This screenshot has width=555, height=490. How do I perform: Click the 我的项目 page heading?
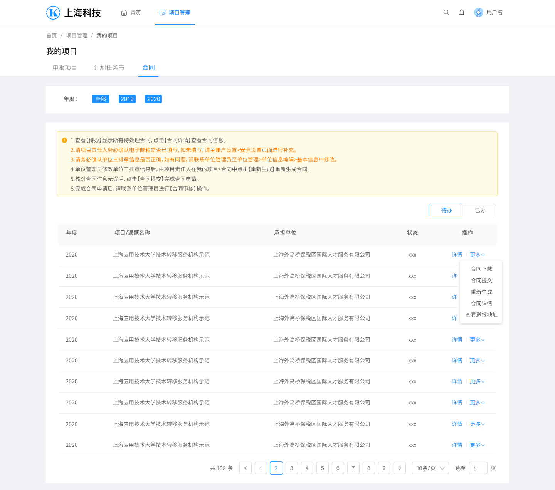(62, 51)
